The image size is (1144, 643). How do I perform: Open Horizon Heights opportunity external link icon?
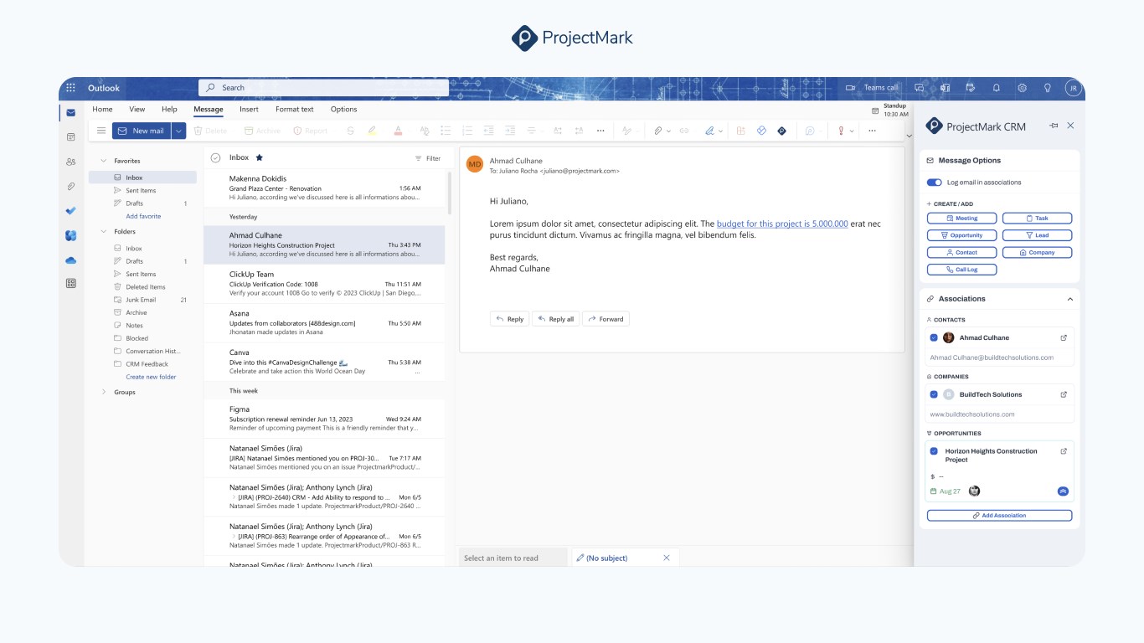coord(1064,451)
